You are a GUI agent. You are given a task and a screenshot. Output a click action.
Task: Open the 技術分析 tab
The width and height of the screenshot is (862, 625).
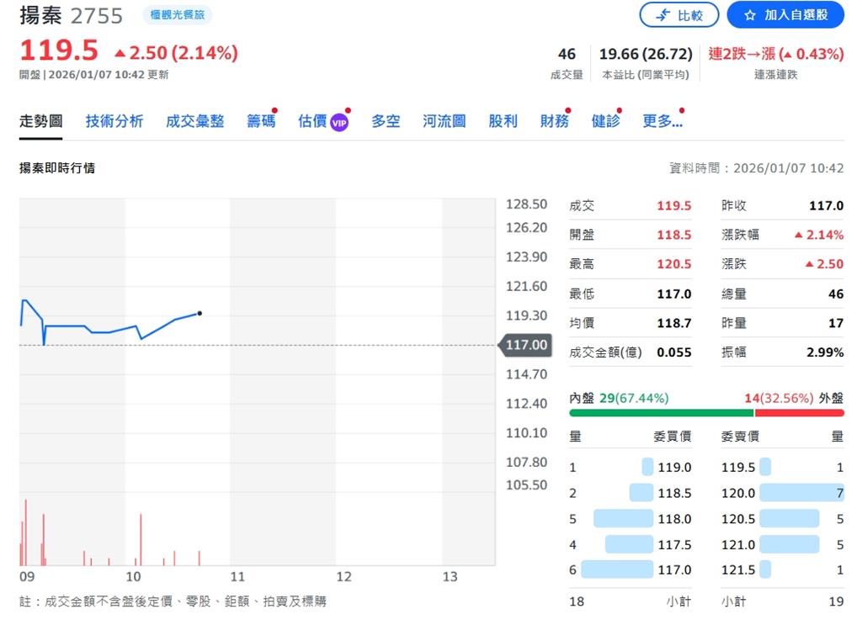pos(114,121)
